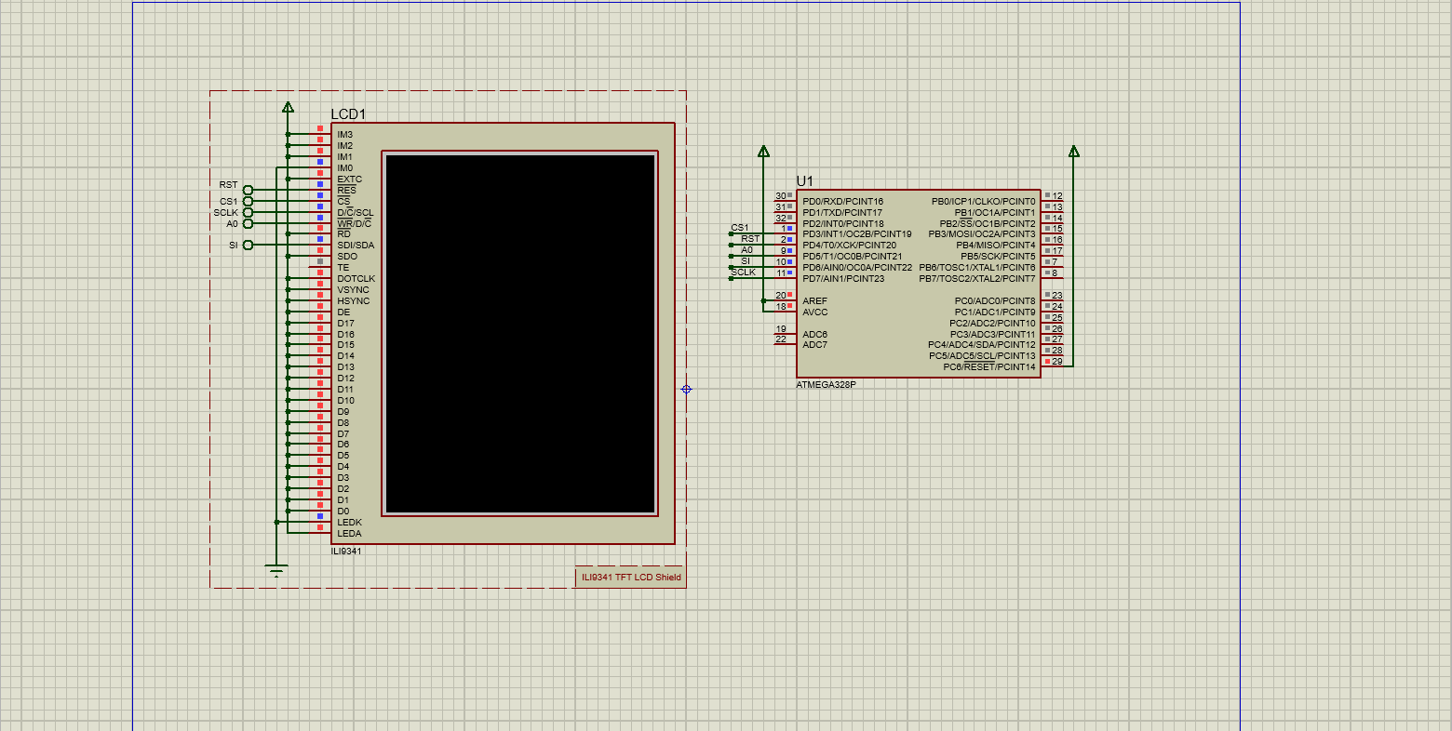This screenshot has height=731, width=1452.
Task: Click the black LCD display screen area
Action: [519, 334]
